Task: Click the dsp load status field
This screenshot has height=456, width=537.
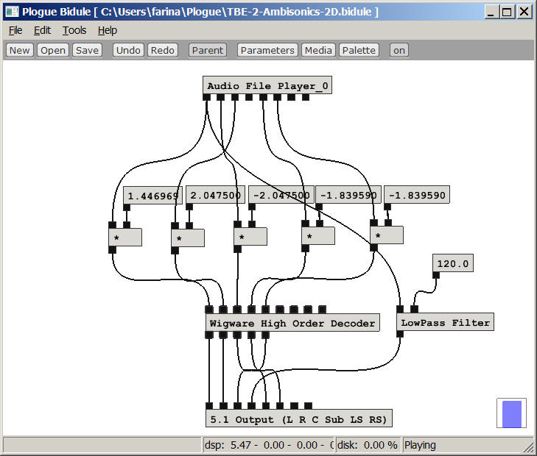Action: 268,445
